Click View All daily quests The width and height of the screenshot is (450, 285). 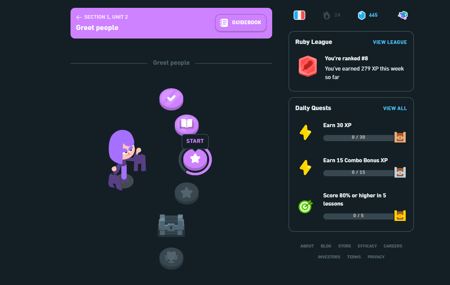click(x=395, y=108)
